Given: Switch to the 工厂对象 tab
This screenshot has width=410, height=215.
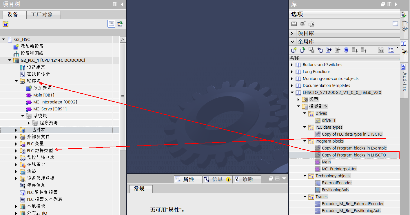Looking at the screenshot, I should [43, 14].
